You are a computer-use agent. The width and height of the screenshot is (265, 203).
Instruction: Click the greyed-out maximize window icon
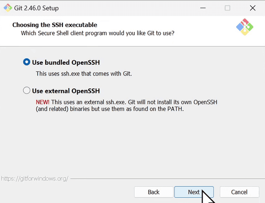(227, 8)
